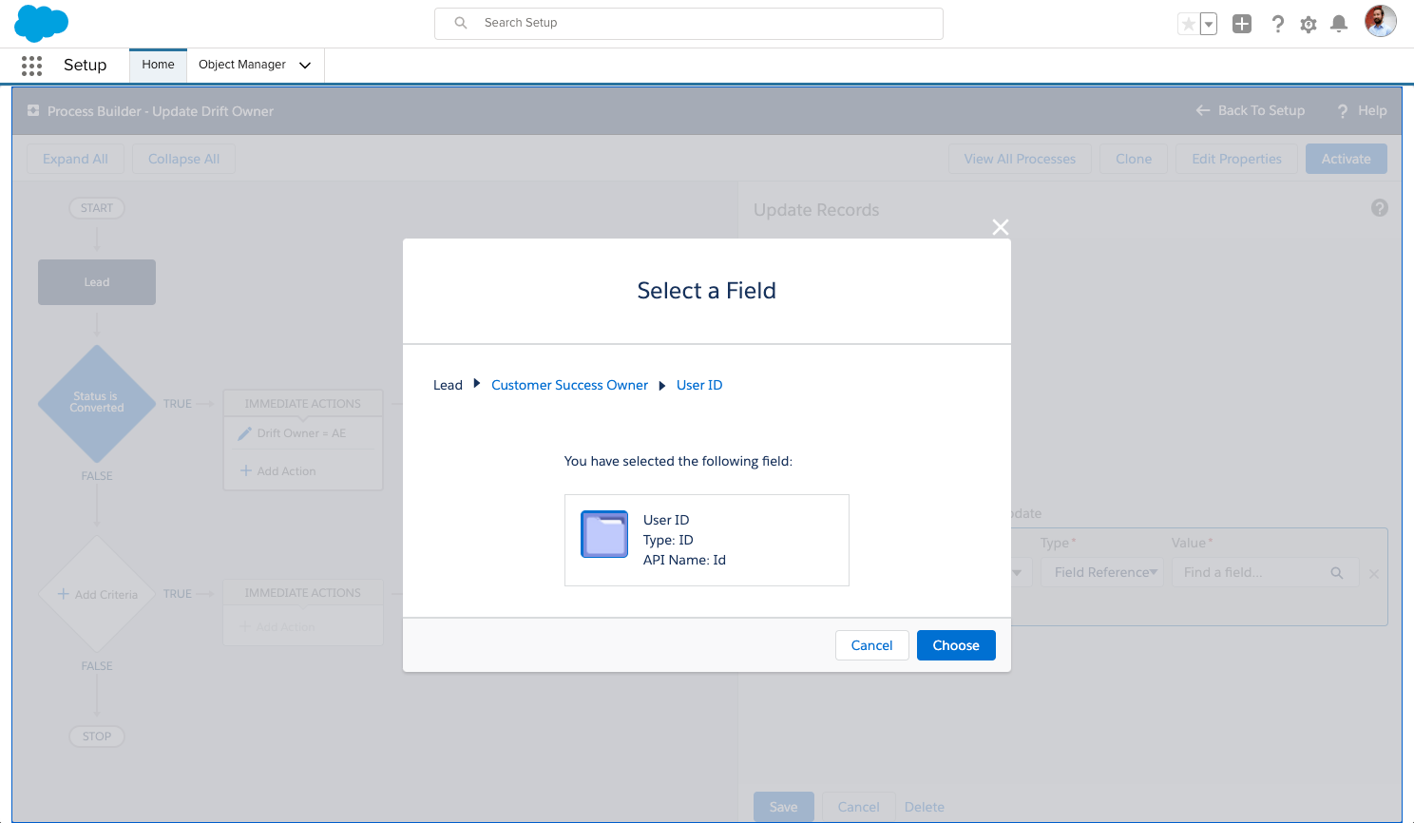Remove the field row with X icon
This screenshot has width=1414, height=823.
pyautogui.click(x=1374, y=574)
